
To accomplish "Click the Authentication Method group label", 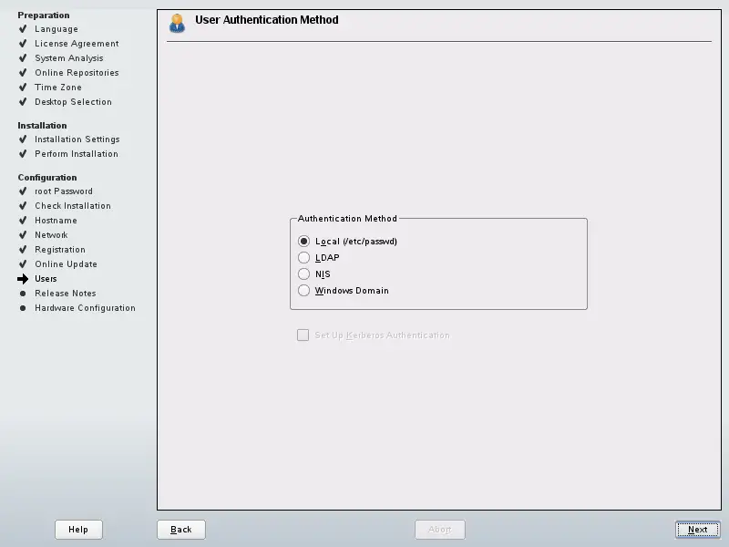I will [347, 218].
